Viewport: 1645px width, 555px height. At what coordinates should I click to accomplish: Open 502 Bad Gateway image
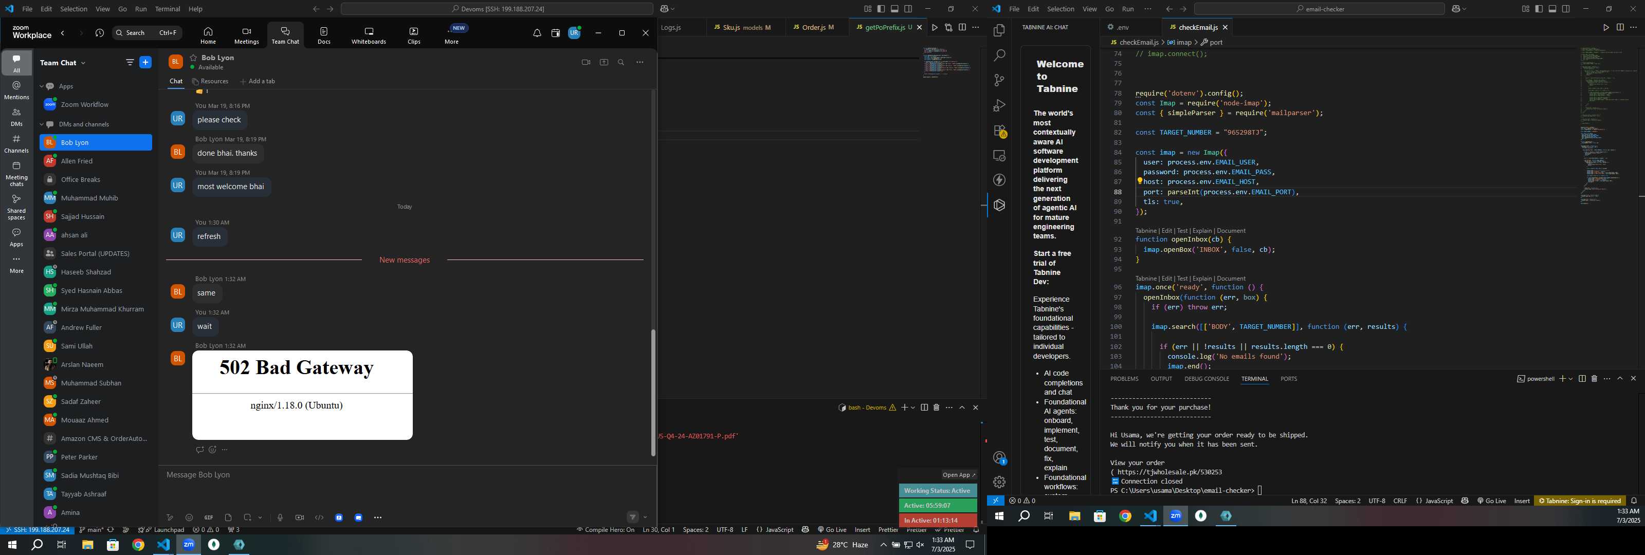pos(302,395)
